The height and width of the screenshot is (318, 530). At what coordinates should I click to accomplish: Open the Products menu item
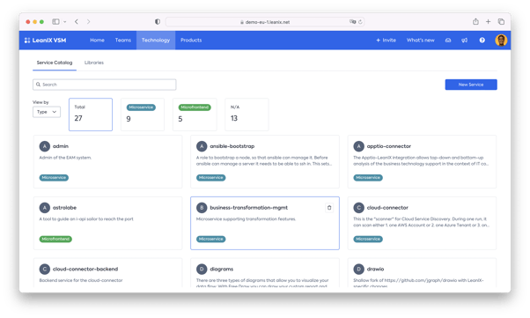tap(191, 41)
